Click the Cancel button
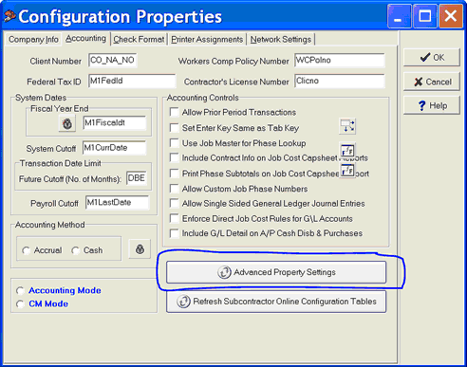467x367 pixels. [x=432, y=82]
